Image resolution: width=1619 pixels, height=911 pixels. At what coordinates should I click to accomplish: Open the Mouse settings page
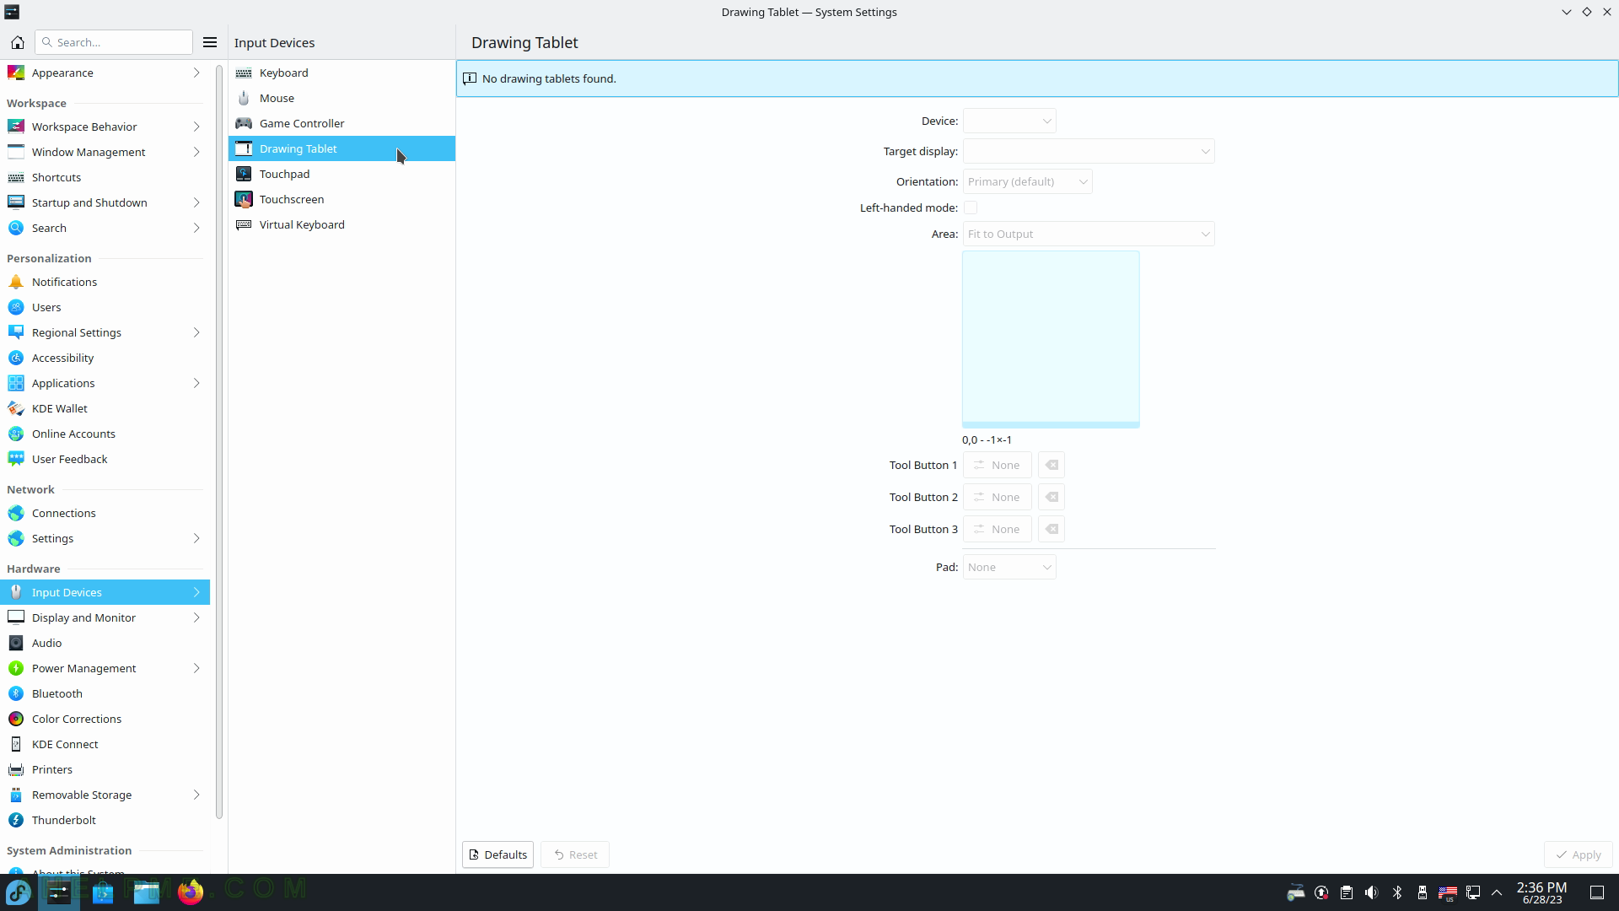tap(342, 98)
